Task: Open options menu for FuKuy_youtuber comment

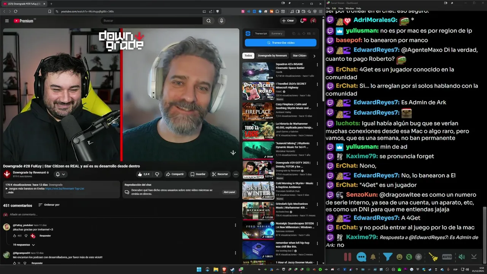Action: coord(235,225)
